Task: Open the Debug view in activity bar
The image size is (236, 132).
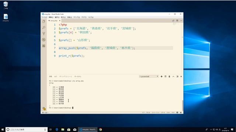Action: pos(44,40)
